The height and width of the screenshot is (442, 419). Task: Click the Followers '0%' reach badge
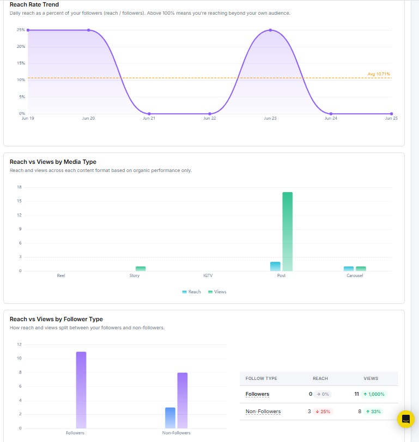point(323,394)
